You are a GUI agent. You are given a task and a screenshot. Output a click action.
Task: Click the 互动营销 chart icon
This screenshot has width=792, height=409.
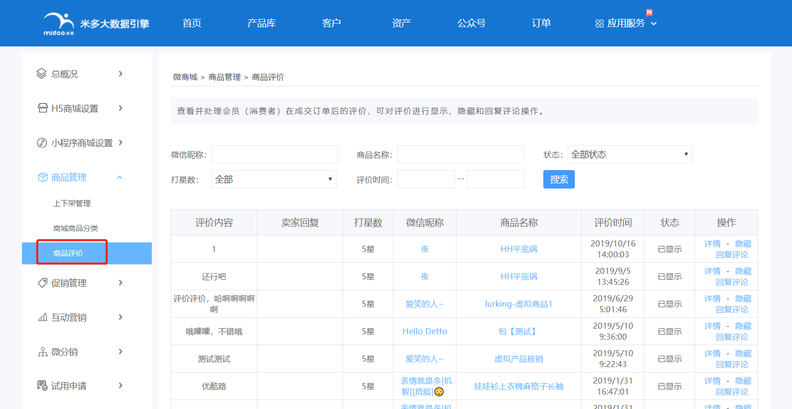click(43, 317)
